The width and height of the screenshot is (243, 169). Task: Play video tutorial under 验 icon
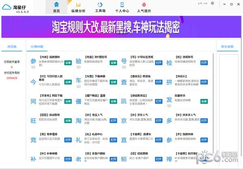coord(79,67)
